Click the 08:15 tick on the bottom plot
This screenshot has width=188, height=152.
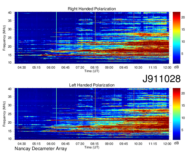click(x=95, y=144)
